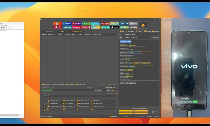Run [HW] REMOVE ID operation
This screenshot has height=126, width=210.
(103, 109)
